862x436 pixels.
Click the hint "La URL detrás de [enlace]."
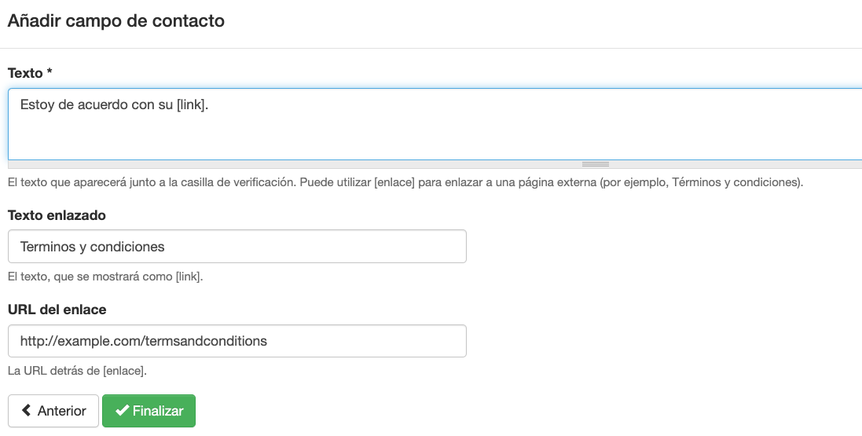click(x=77, y=370)
